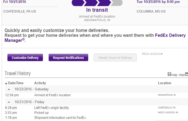Collapse the 10/22/2016 Saturday group

(x=9, y=89)
